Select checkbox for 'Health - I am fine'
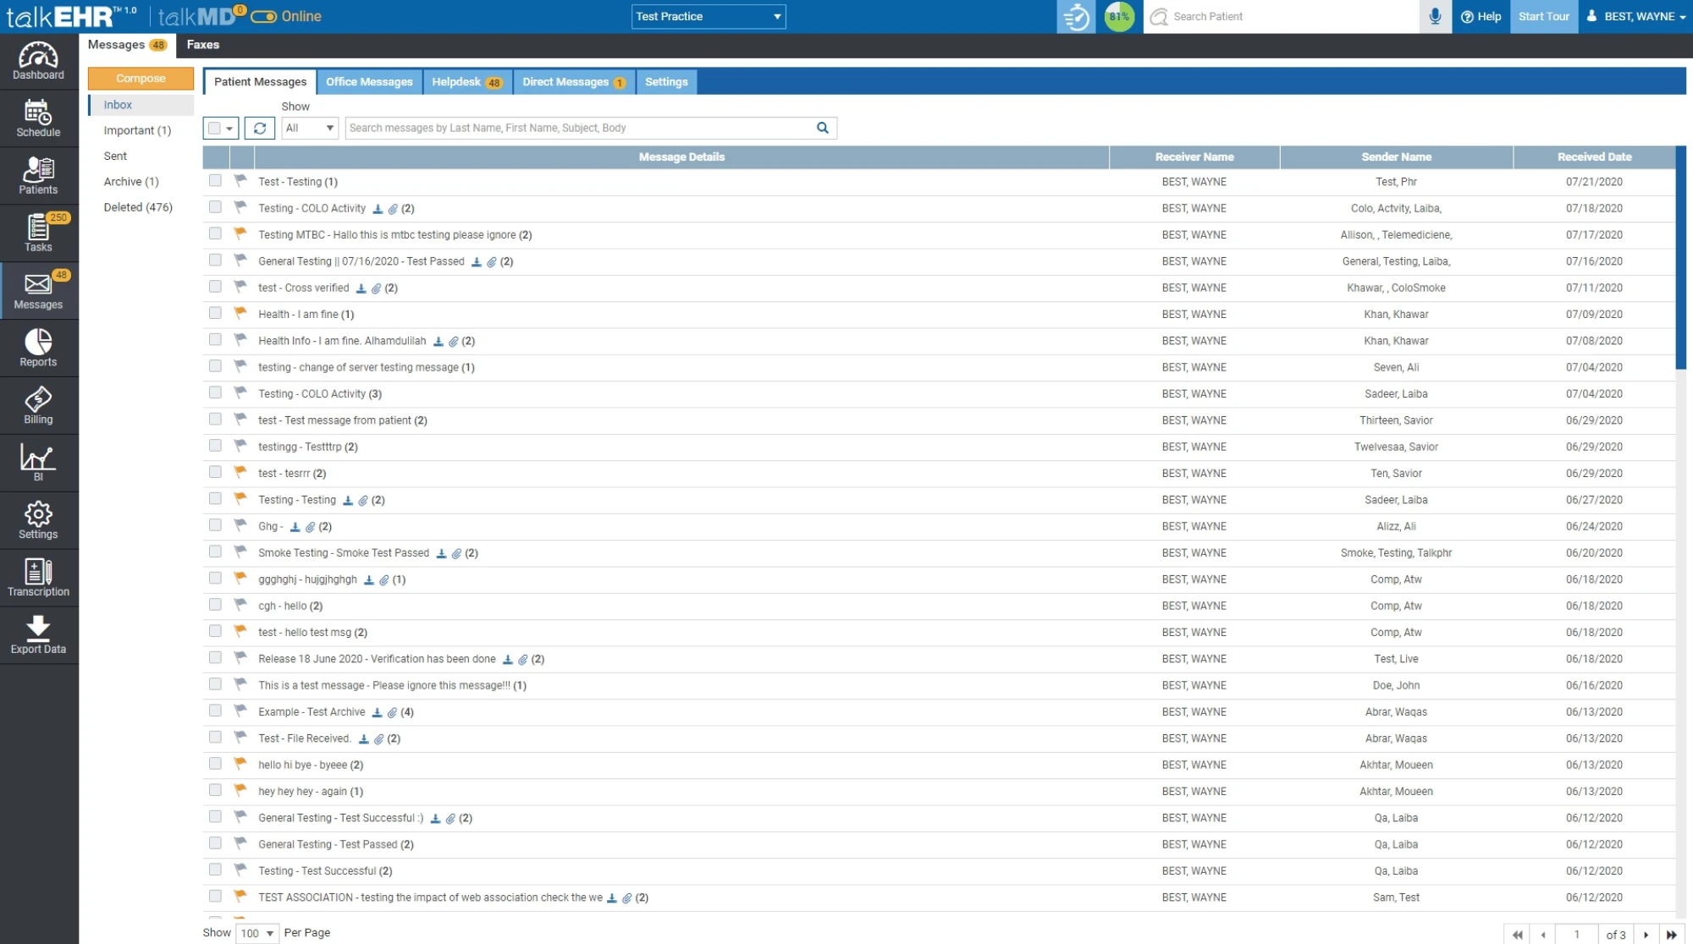The image size is (1693, 944). [x=215, y=313]
